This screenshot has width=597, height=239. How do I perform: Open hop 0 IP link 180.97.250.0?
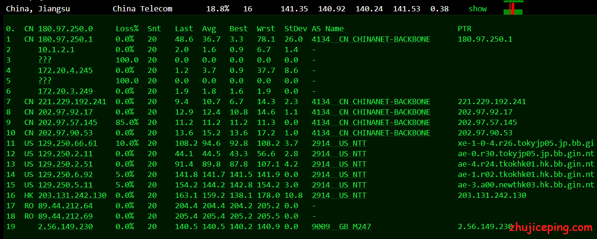click(x=65, y=29)
